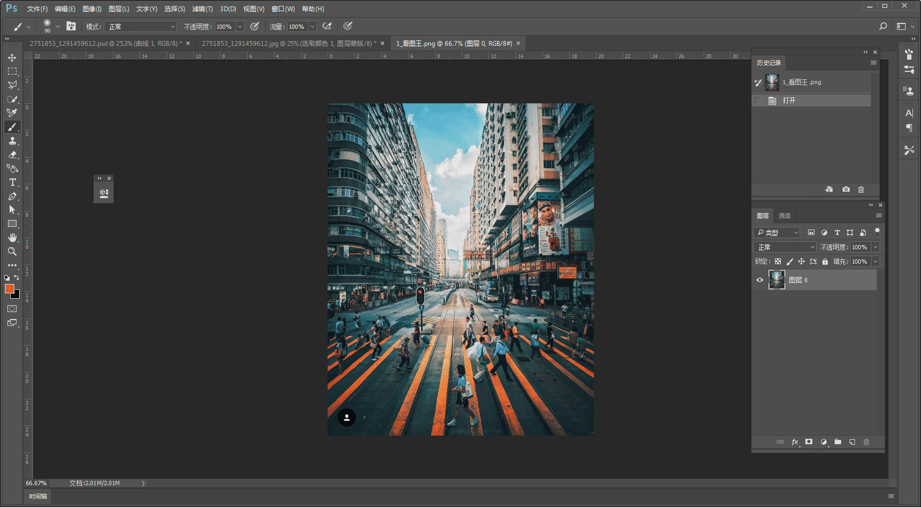Toggle lock transparent pixels icon

click(778, 261)
